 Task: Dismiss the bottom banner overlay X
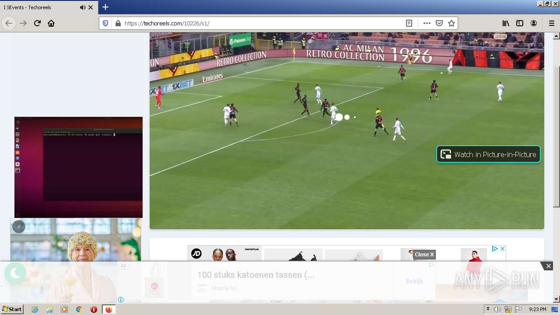pos(548,266)
